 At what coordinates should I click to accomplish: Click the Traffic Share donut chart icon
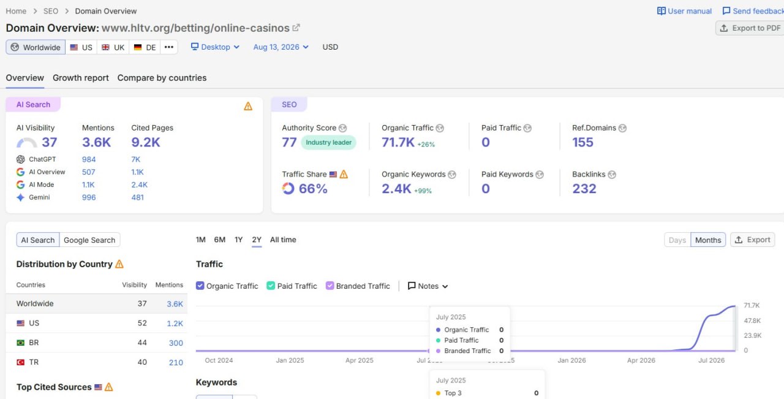pyautogui.click(x=288, y=189)
